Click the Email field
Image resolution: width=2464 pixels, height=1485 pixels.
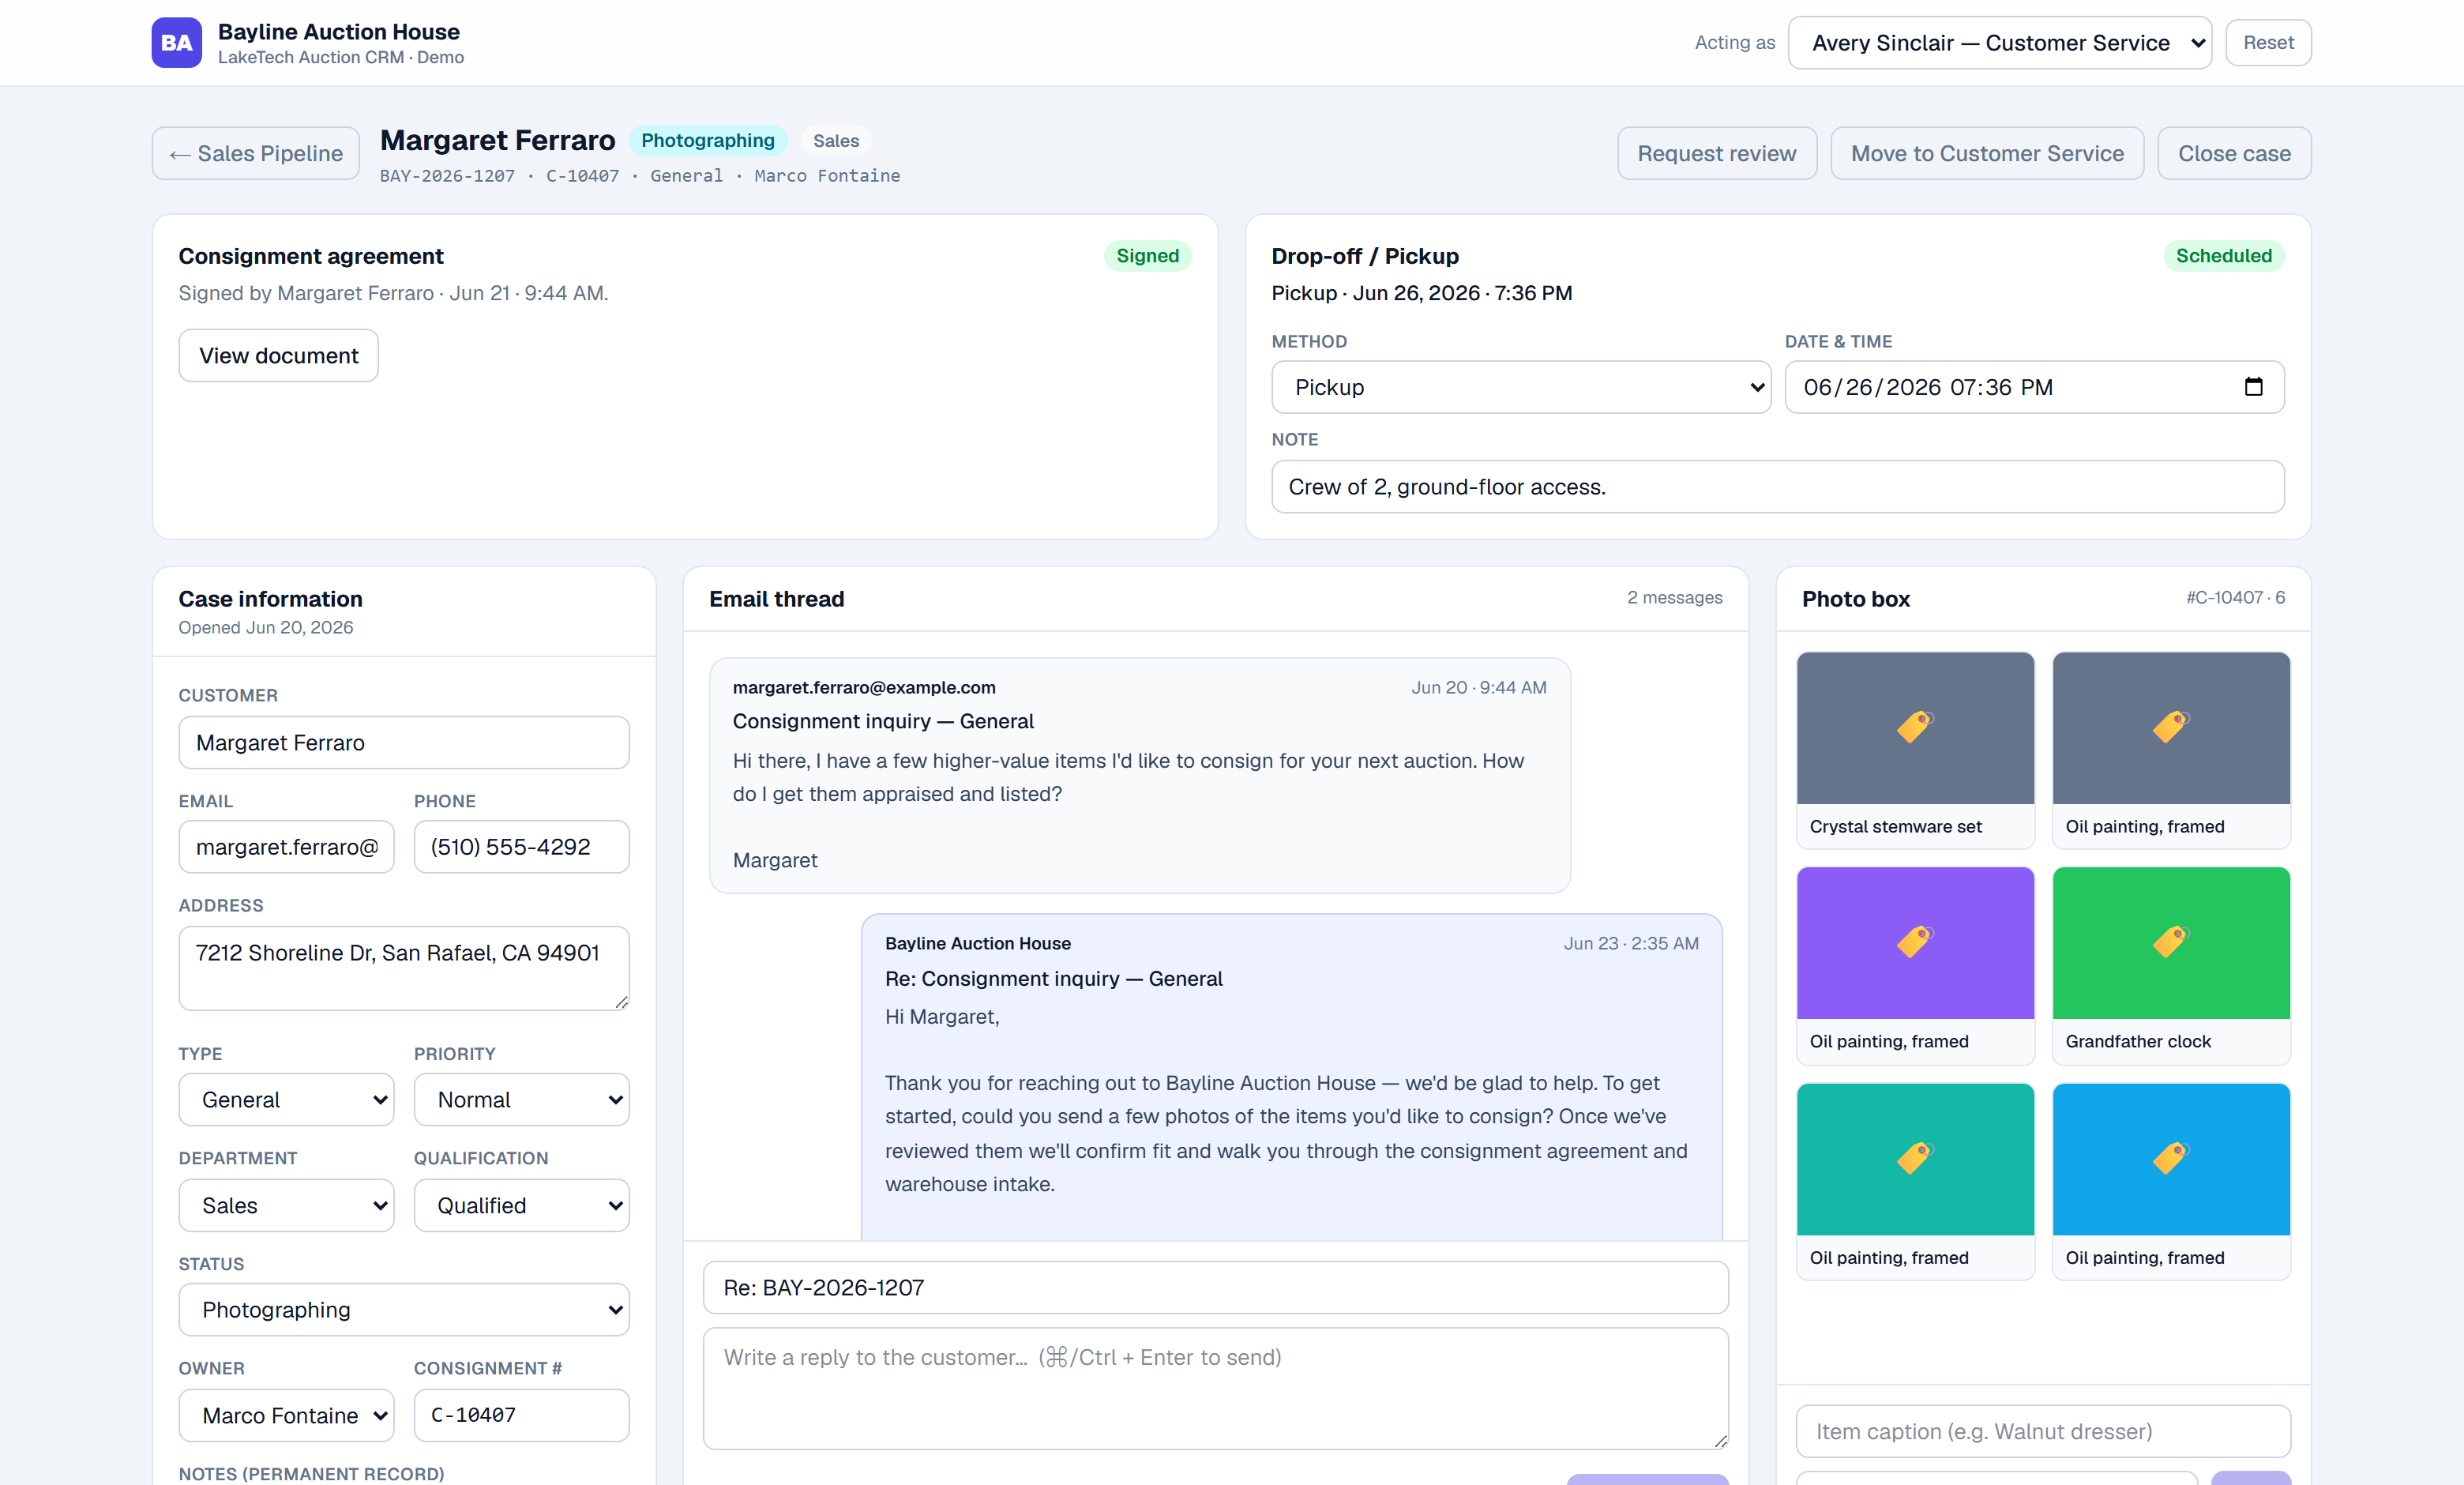tap(286, 846)
